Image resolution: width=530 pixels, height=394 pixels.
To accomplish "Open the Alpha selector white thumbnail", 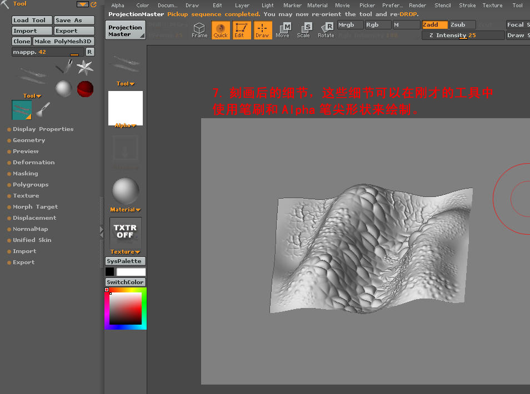I will 126,109.
